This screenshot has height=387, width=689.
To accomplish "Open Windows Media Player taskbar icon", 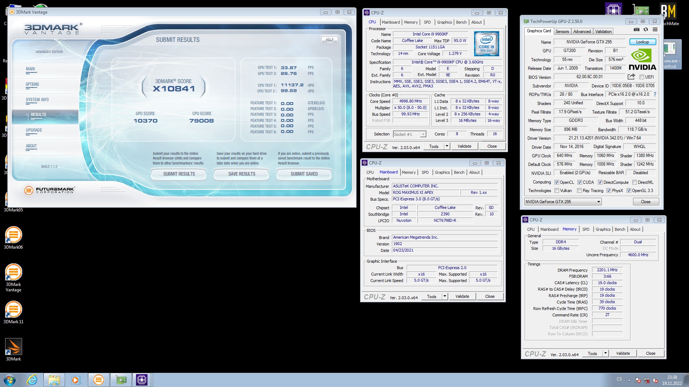I will pyautogui.click(x=76, y=380).
